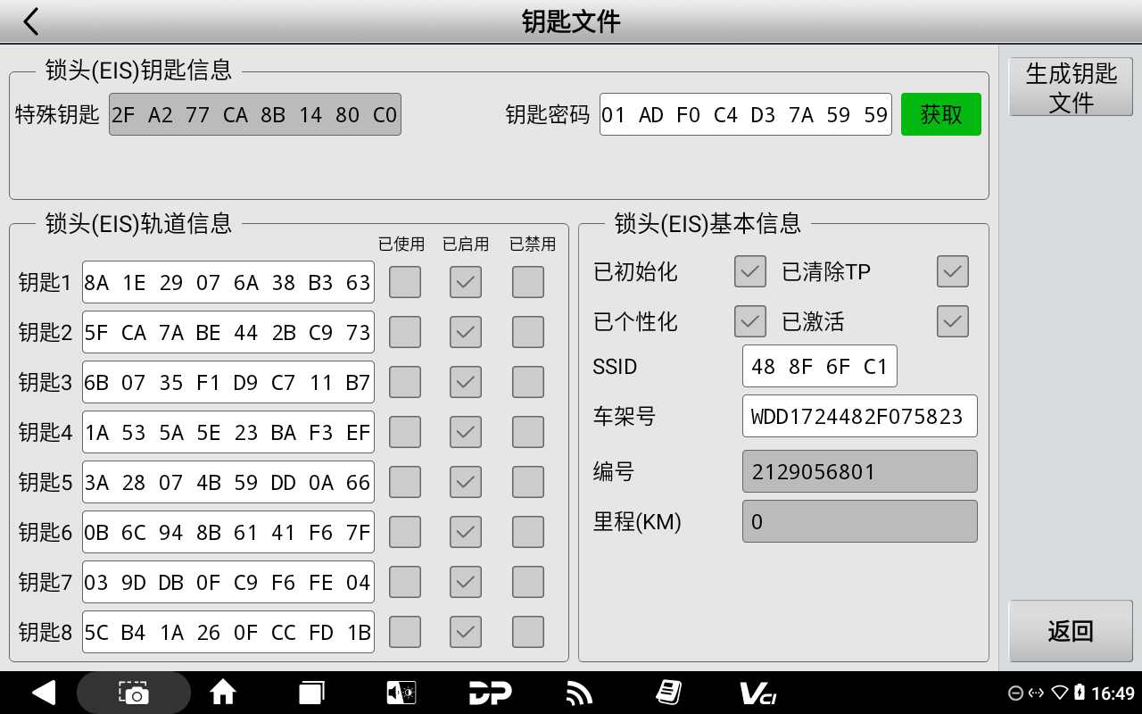Click the 已使用 column header
This screenshot has height=714, width=1142.
tap(401, 244)
